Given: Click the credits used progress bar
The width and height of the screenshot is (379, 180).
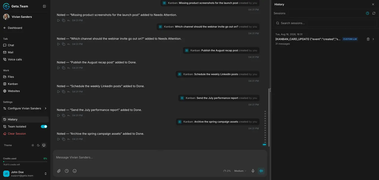Looking at the screenshot, I should click(x=25, y=162).
